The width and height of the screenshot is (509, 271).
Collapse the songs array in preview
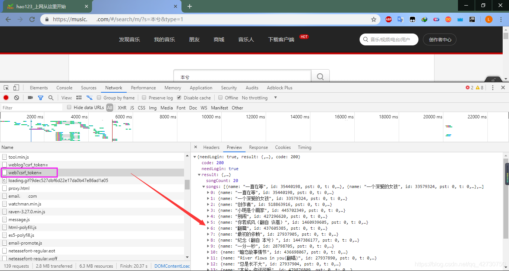pos(203,186)
